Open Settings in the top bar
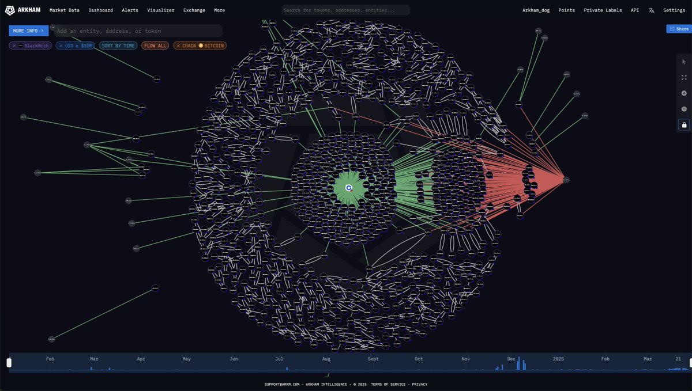The image size is (692, 391). pos(674,10)
